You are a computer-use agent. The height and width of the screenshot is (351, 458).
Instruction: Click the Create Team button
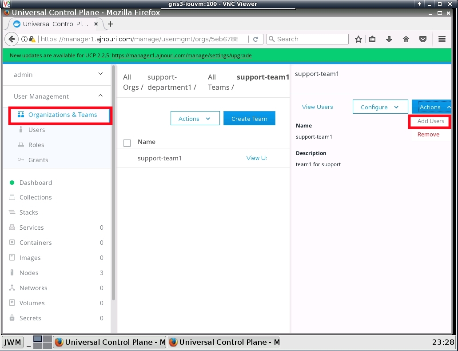point(249,118)
